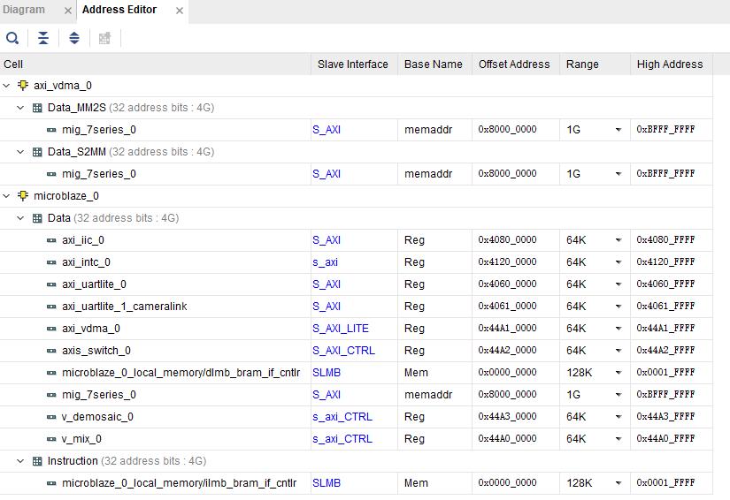Viewport: 730px width, 500px height.
Task: Edit offset address 0x44A3_0000
Action: [508, 416]
